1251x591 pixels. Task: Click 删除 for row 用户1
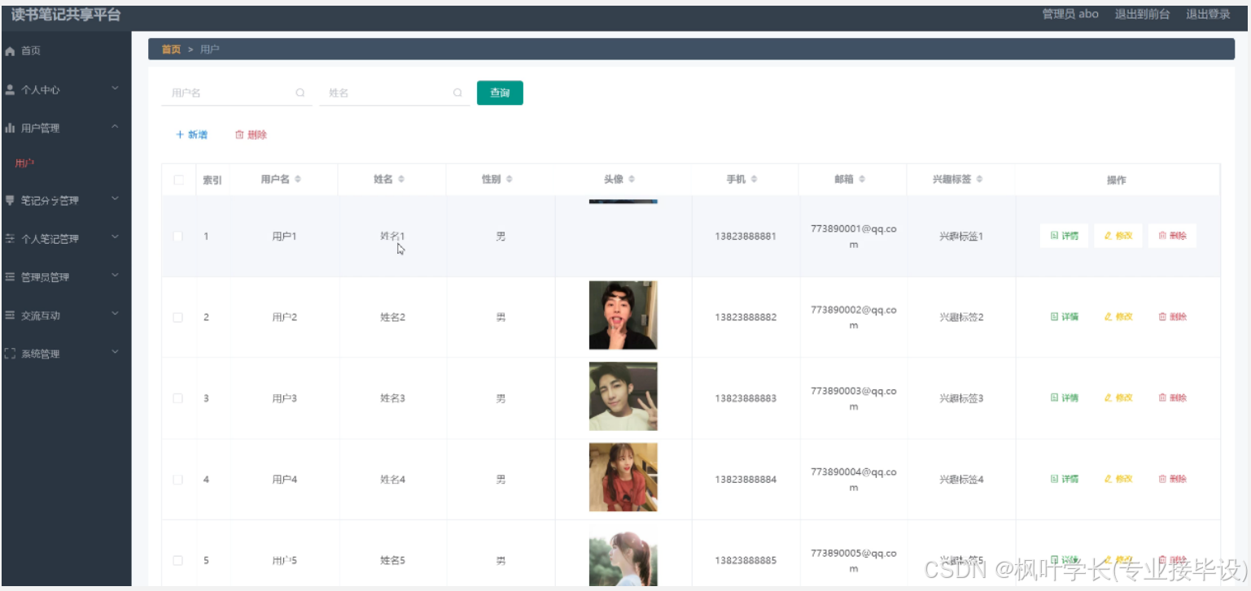tap(1172, 237)
